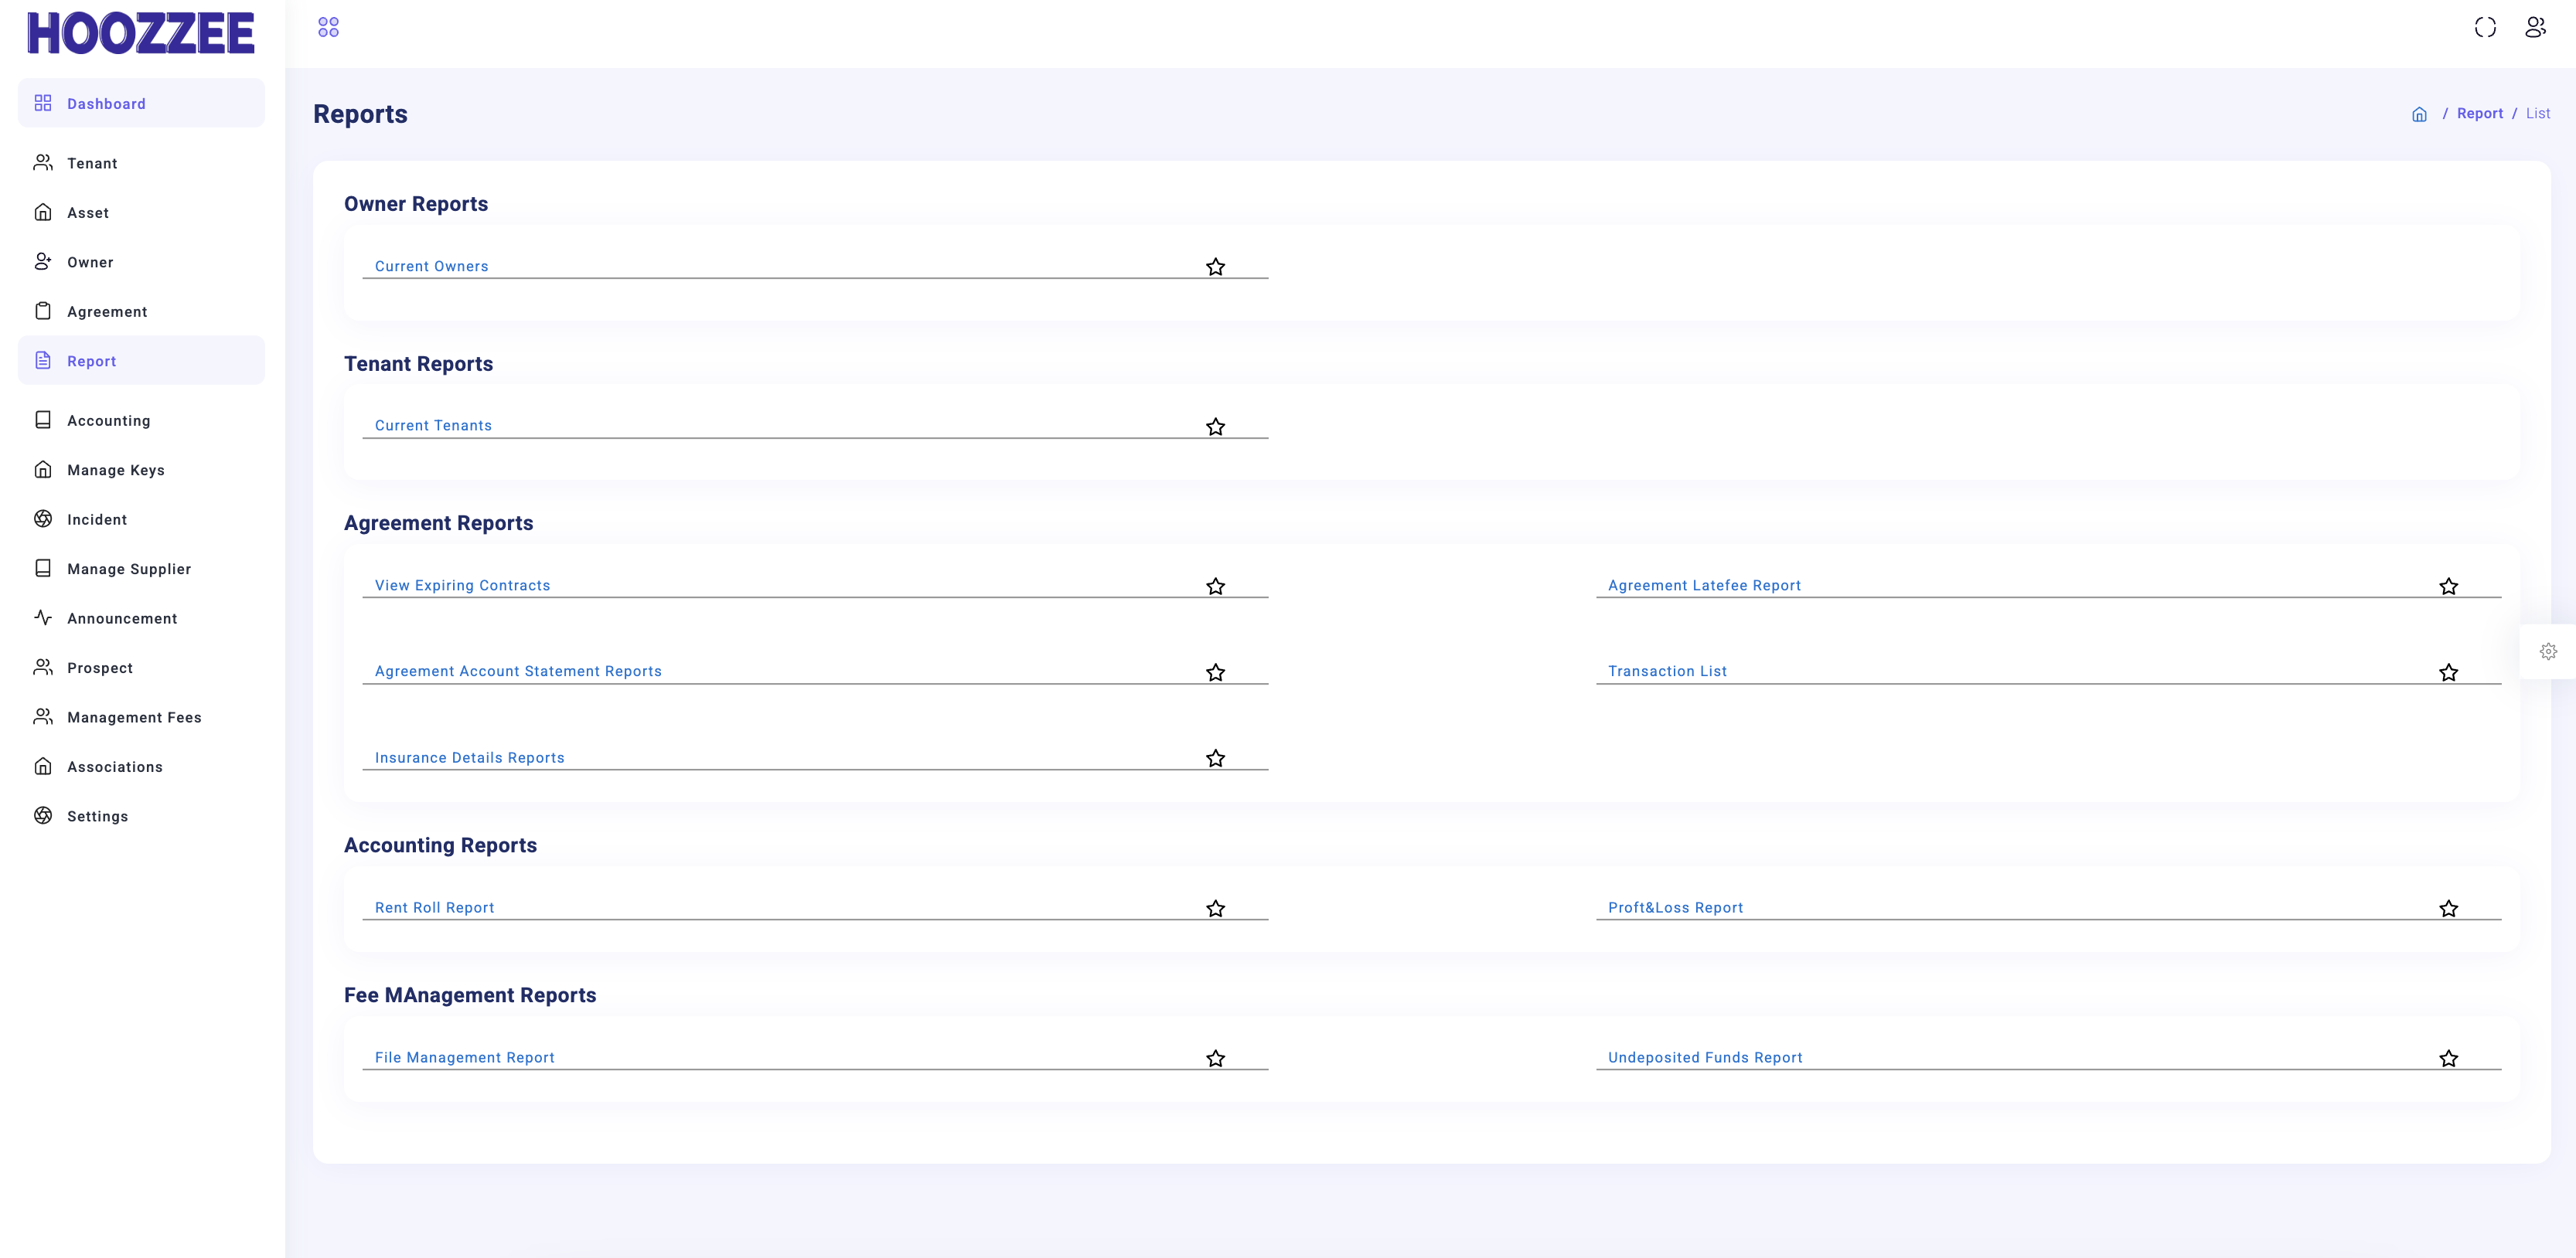This screenshot has width=2576, height=1258.
Task: Select Management Fees in the sidebar
Action: [x=134, y=717]
